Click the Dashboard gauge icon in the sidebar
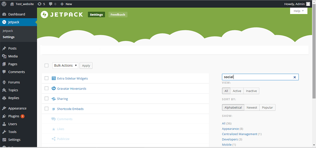 (4, 14)
